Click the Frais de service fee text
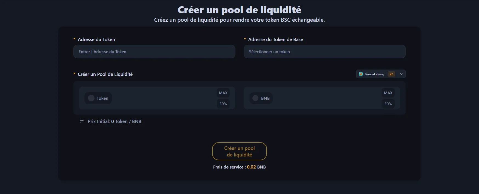Viewport: 479px width, 194px height. [239, 167]
